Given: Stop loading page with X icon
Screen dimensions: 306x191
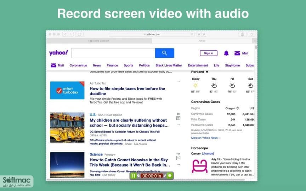Looking at the screenshot, I should pos(192,34).
